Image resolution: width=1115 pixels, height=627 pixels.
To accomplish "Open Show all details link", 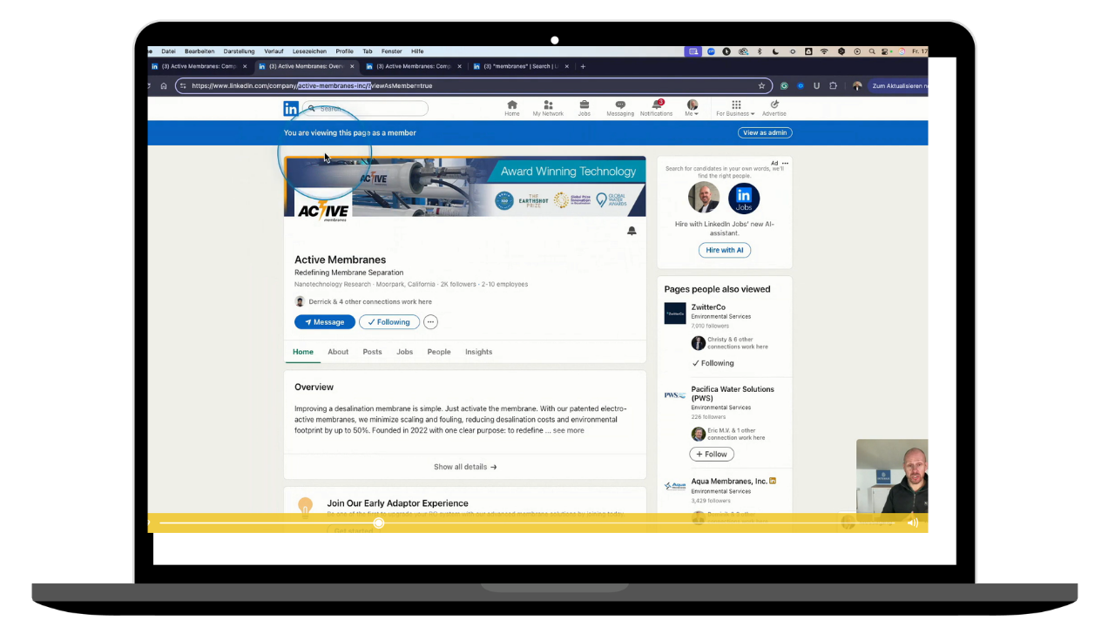I will (465, 467).
